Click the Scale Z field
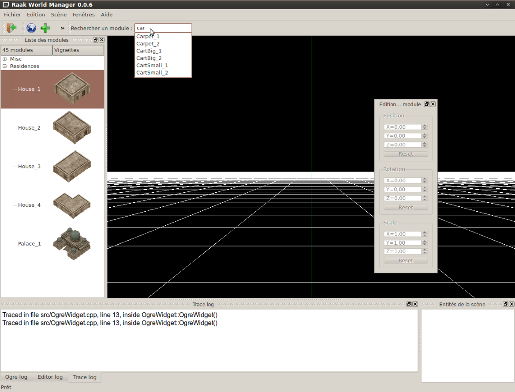Image resolution: width=515 pixels, height=392 pixels. coord(403,251)
